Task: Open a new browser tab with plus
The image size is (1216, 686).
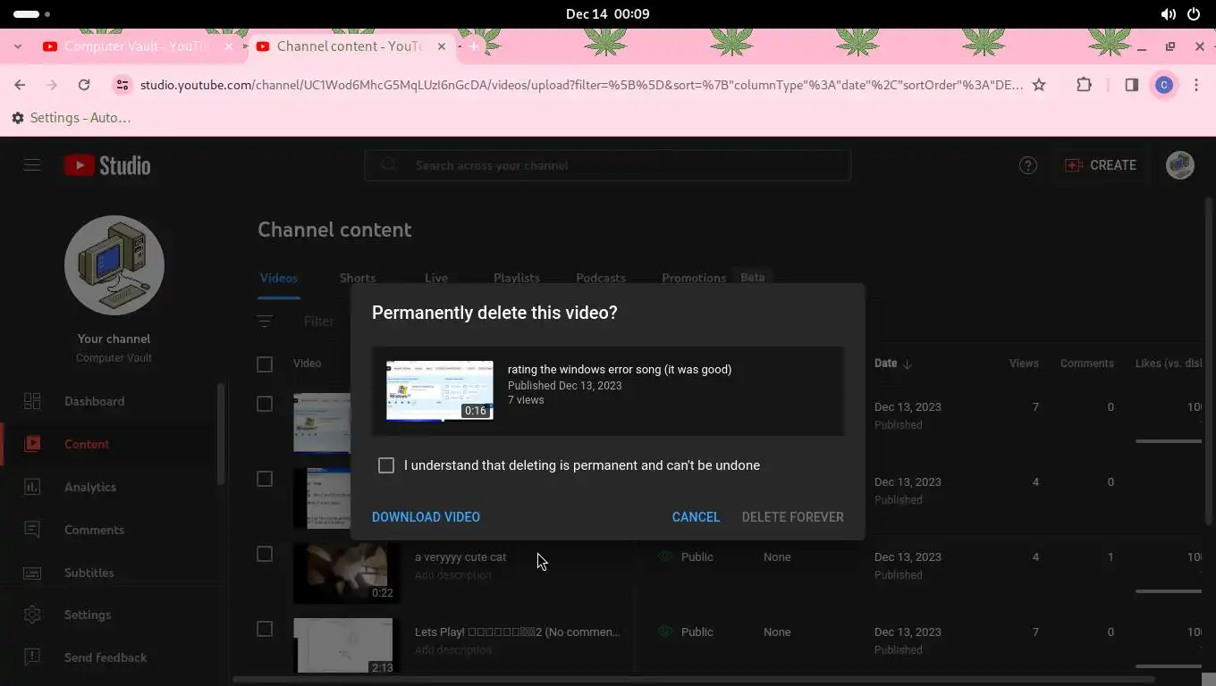Action: pos(474,46)
